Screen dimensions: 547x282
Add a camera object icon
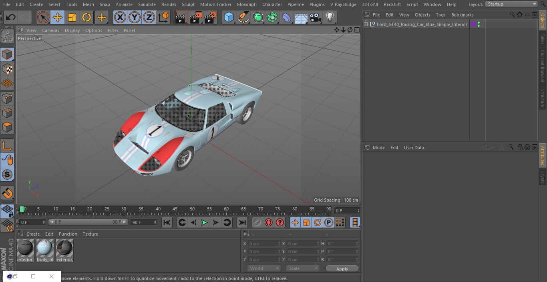tap(316, 17)
